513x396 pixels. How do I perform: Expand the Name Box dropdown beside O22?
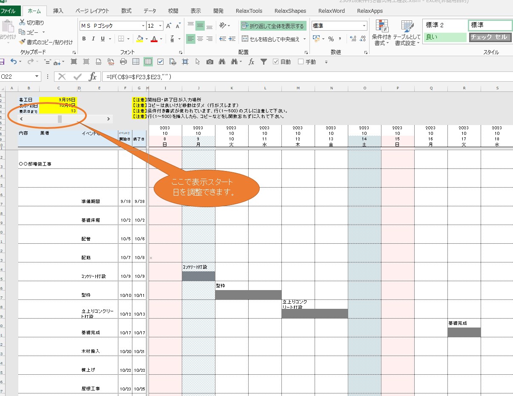click(x=37, y=77)
